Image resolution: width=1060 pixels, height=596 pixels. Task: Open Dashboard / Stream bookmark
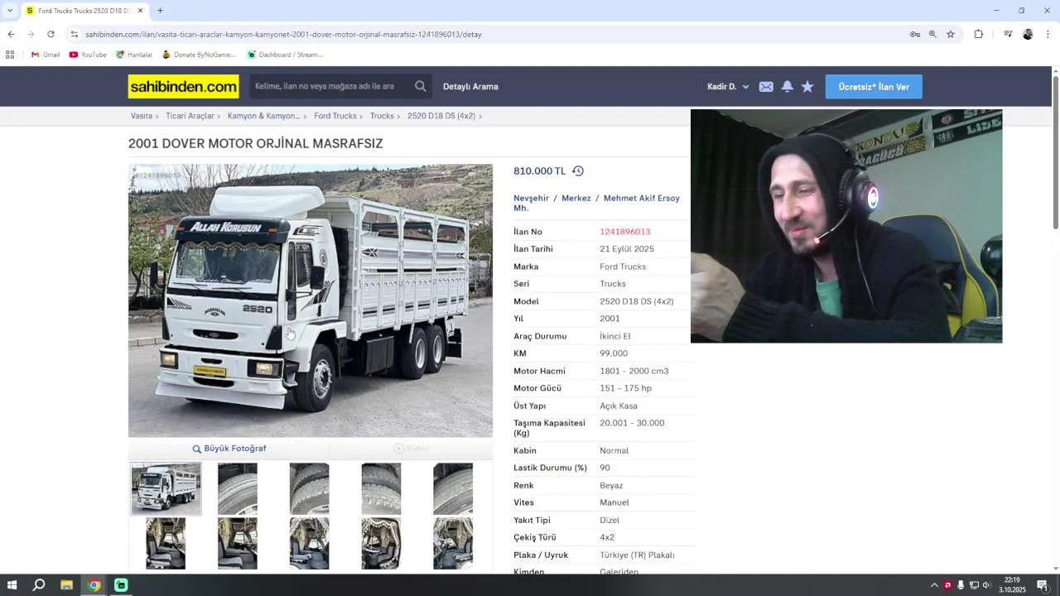(285, 55)
